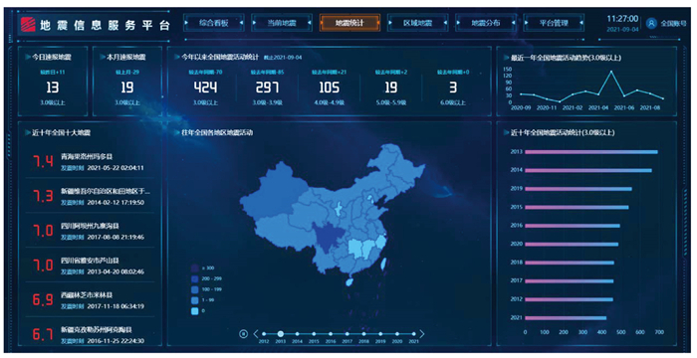Viewport: 697px width, 358px height.
Task: Click the arrow icon beside 近十年全国十大地震
Action: pyautogui.click(x=28, y=132)
